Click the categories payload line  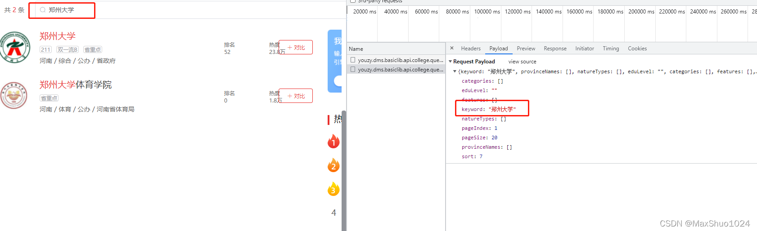[x=482, y=81]
